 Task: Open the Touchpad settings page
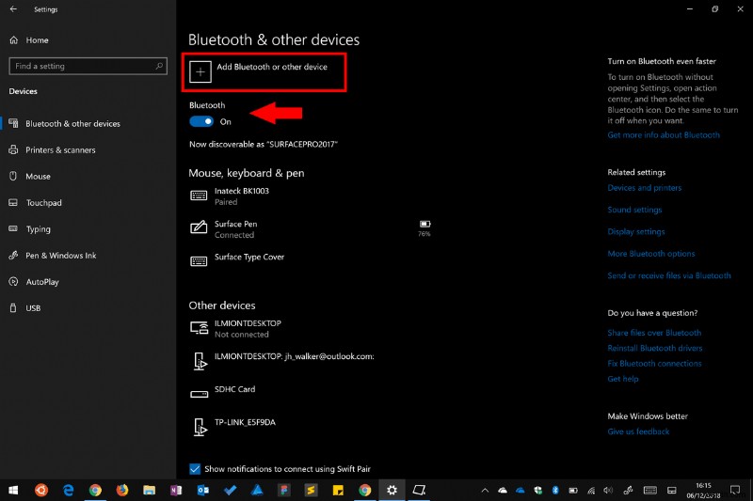(x=43, y=203)
